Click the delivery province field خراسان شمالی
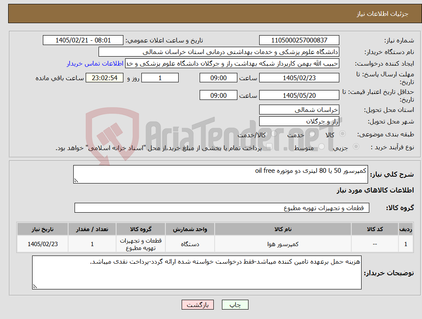The image size is (422, 319). pos(299,110)
